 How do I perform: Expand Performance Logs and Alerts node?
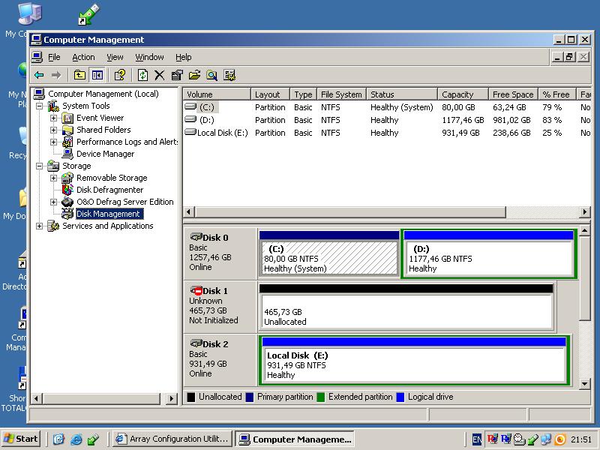point(53,142)
